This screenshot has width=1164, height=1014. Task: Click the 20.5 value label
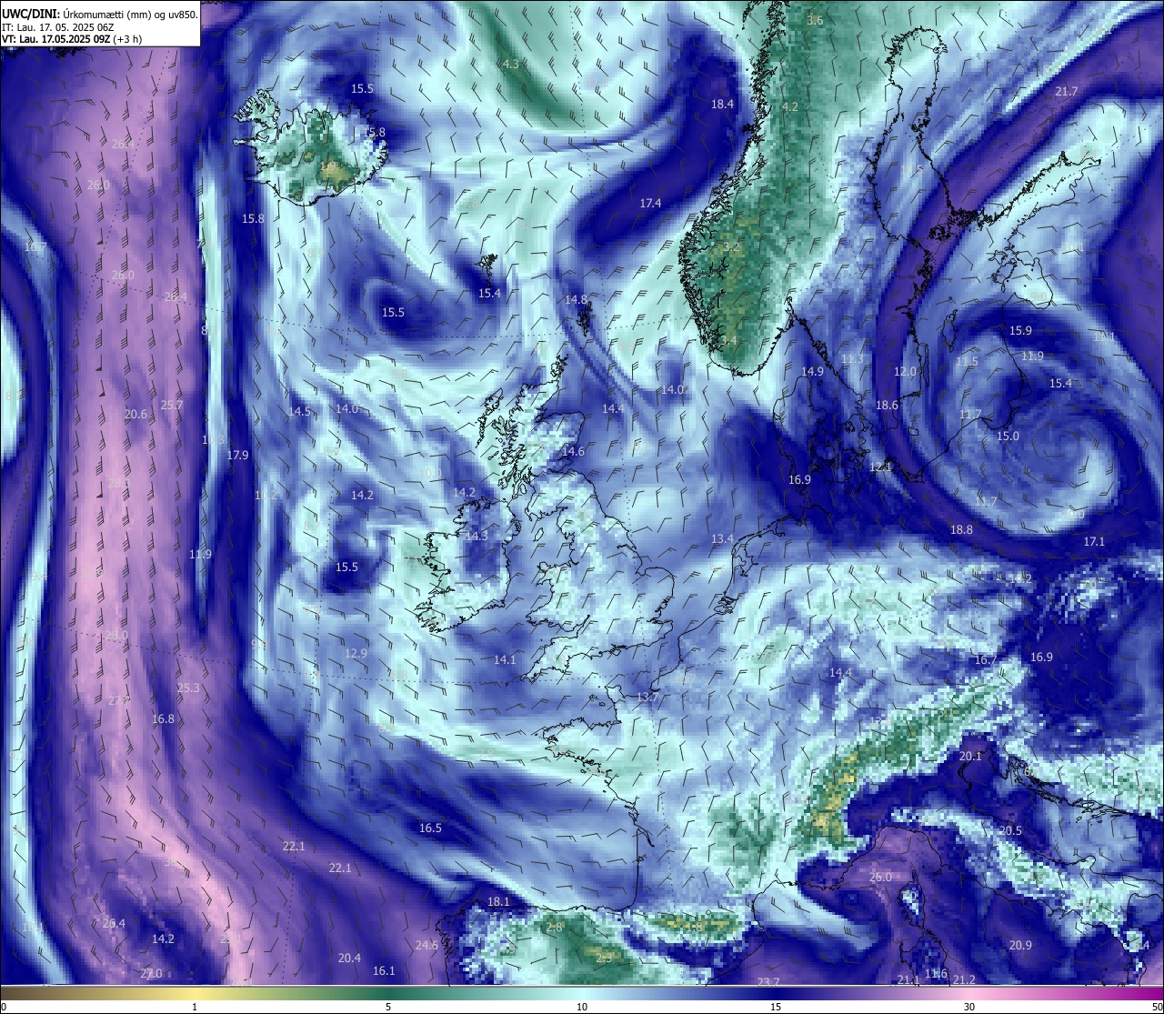click(x=1010, y=831)
